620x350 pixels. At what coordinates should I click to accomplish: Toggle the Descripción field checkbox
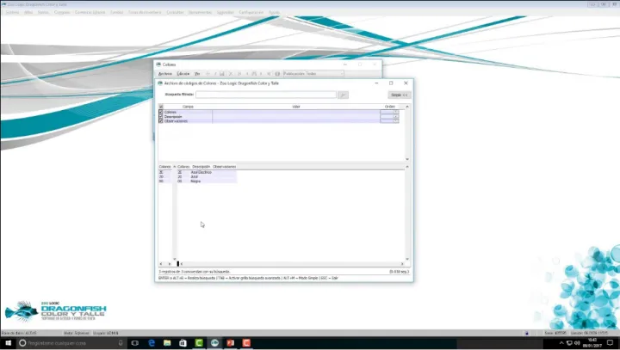161,116
